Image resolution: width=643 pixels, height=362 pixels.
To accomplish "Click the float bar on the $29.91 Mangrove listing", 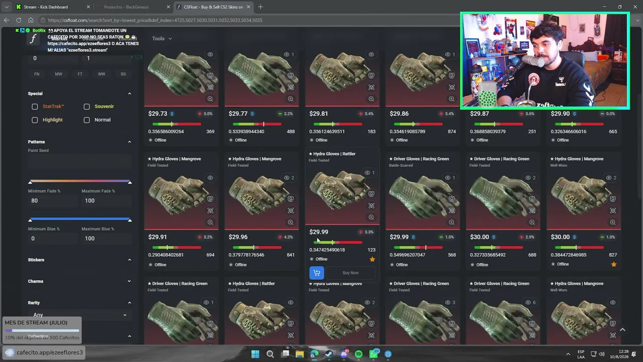I will (177, 247).
